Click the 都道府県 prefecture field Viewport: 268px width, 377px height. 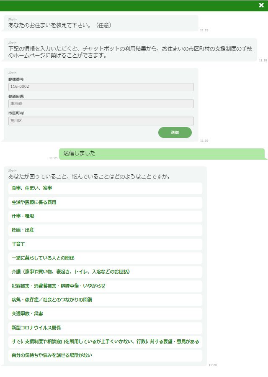101,104
